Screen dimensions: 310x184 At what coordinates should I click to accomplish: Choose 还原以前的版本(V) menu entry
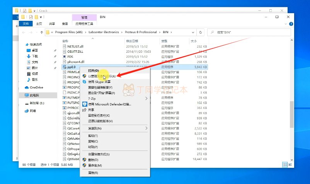[x=115, y=121]
